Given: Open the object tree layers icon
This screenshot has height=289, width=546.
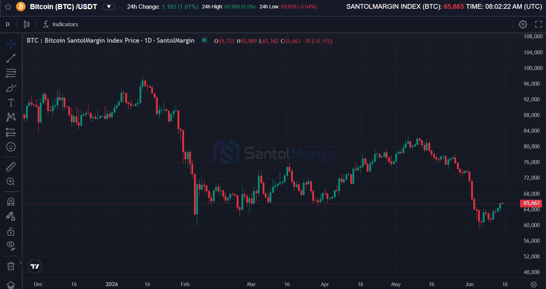Looking at the screenshot, I should point(11,285).
